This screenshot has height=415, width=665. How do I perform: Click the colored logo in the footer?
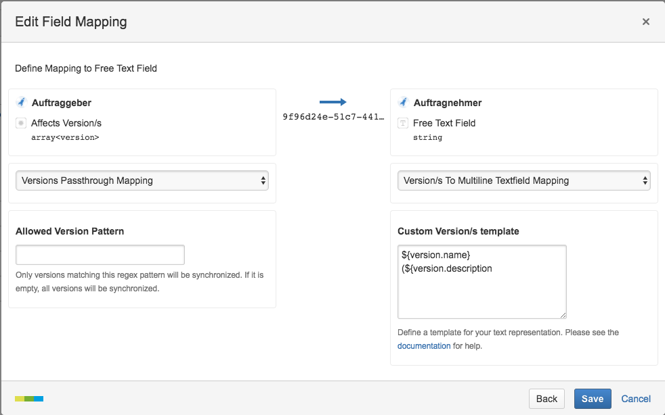click(29, 399)
